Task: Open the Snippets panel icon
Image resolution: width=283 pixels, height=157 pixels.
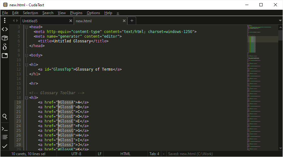Action: coord(5,47)
